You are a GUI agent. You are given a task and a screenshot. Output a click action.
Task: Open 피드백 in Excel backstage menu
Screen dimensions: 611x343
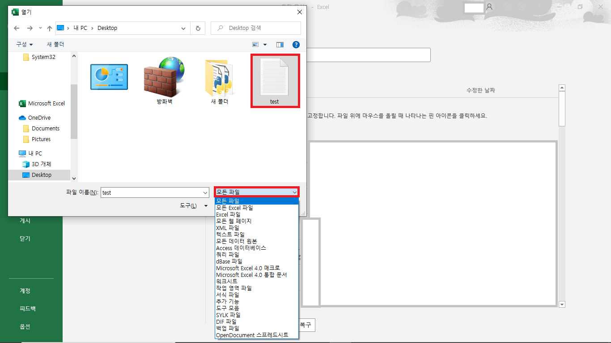pyautogui.click(x=27, y=309)
